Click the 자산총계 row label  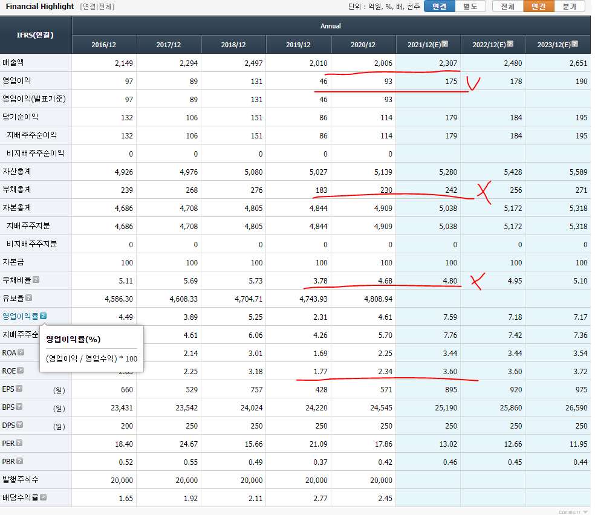(17, 172)
